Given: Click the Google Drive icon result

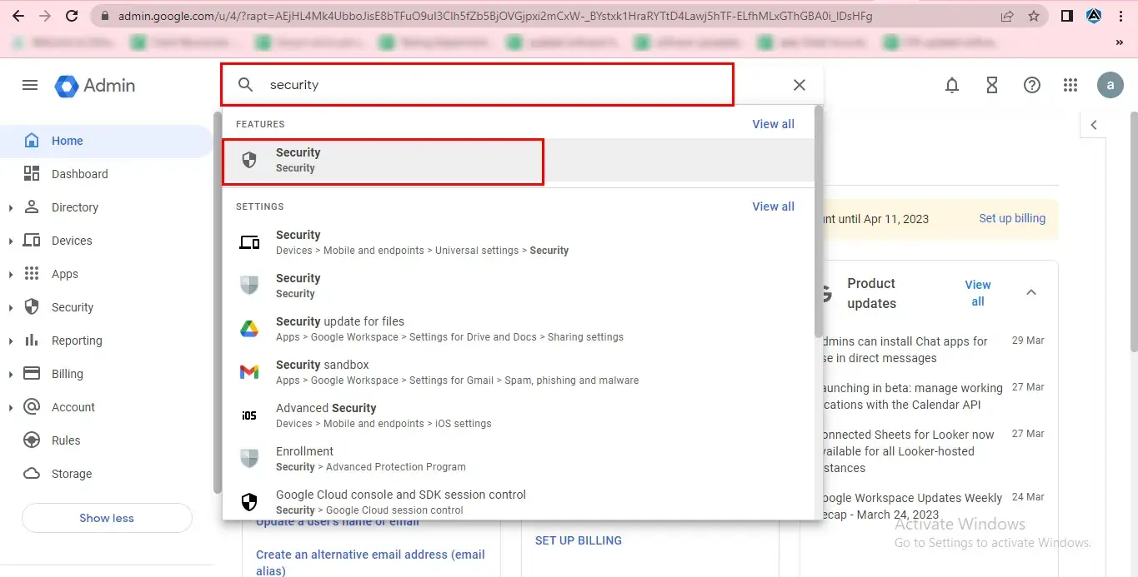Looking at the screenshot, I should coord(249,329).
